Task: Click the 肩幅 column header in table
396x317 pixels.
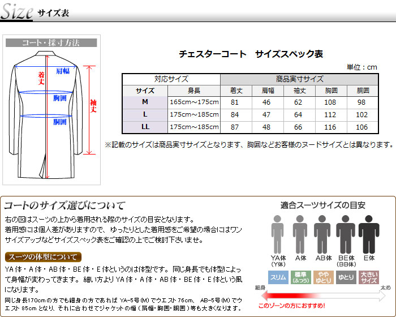Action: (268, 91)
